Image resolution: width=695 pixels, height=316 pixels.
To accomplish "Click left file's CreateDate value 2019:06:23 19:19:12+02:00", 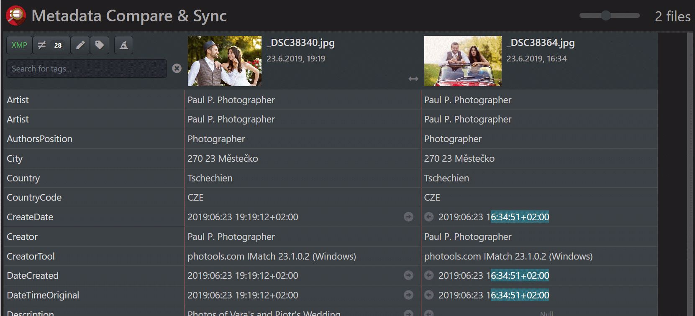I will click(243, 217).
